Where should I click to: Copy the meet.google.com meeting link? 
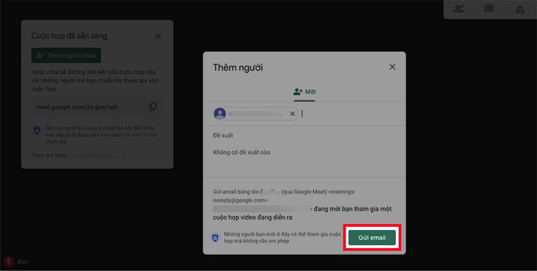153,107
